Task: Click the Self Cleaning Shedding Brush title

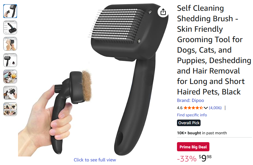Action: [x=214, y=50]
